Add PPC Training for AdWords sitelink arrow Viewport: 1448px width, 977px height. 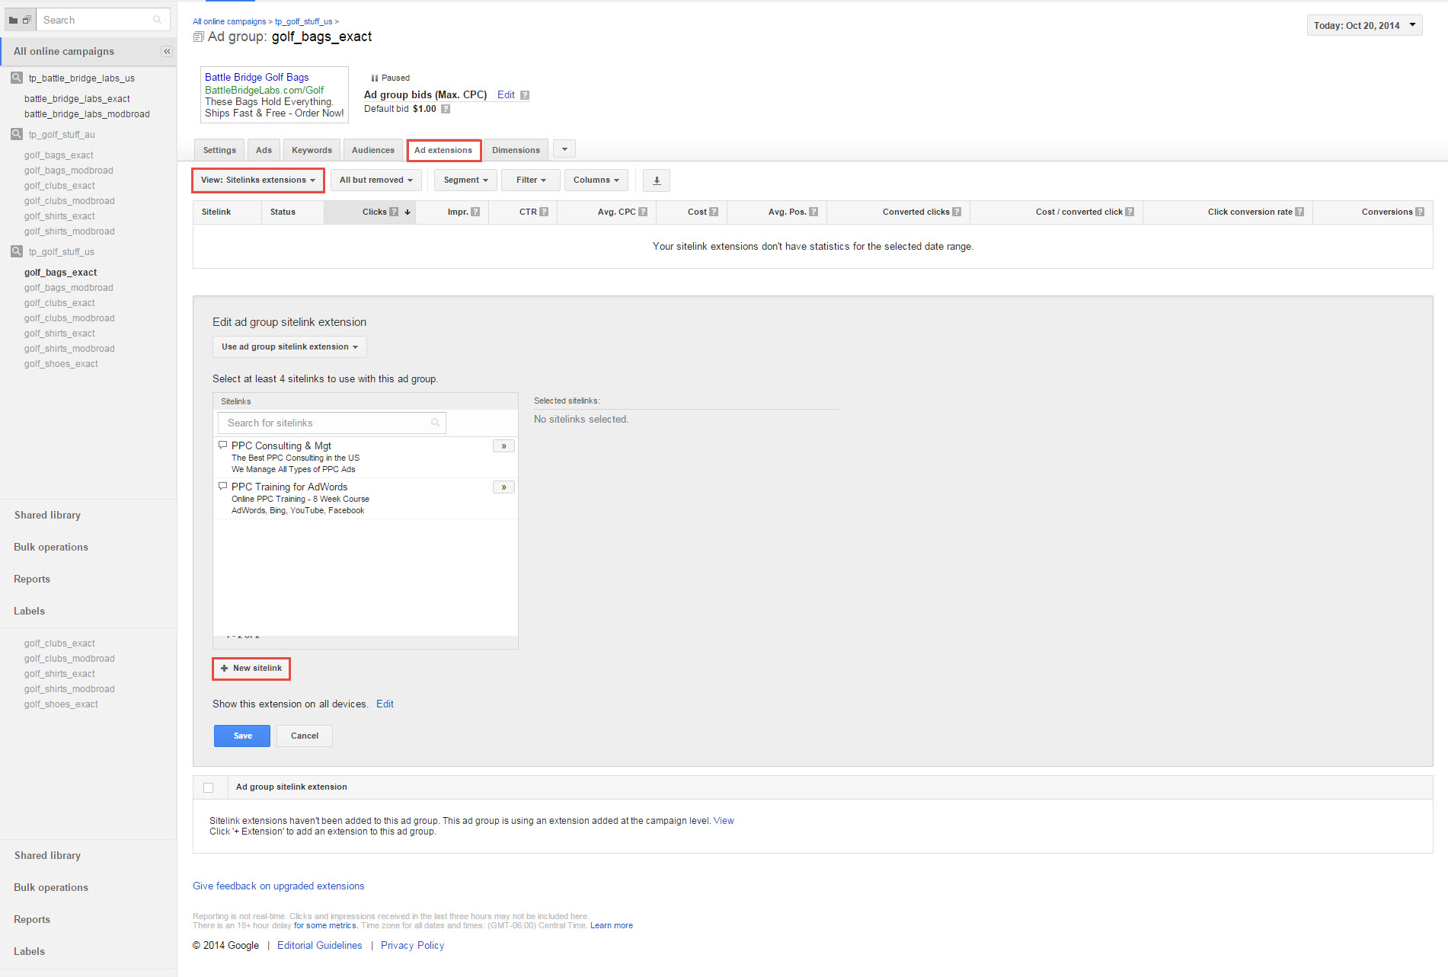pyautogui.click(x=503, y=487)
